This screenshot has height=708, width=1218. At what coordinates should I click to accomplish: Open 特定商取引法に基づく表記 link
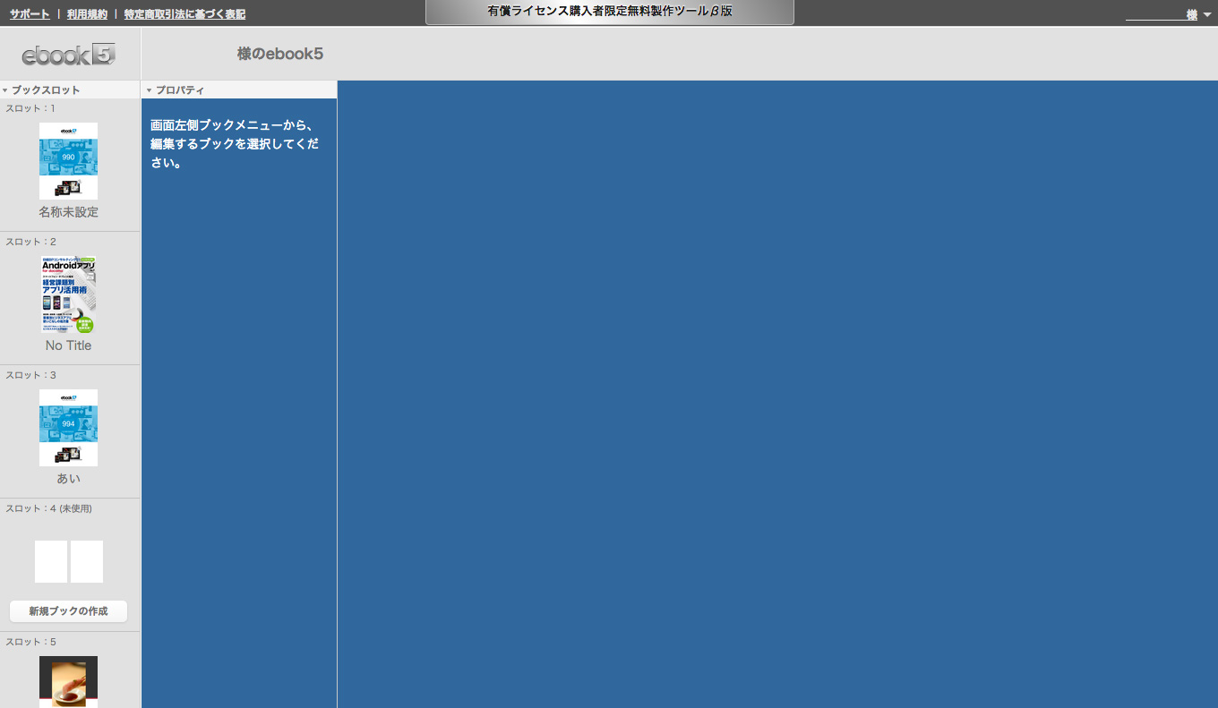(184, 14)
